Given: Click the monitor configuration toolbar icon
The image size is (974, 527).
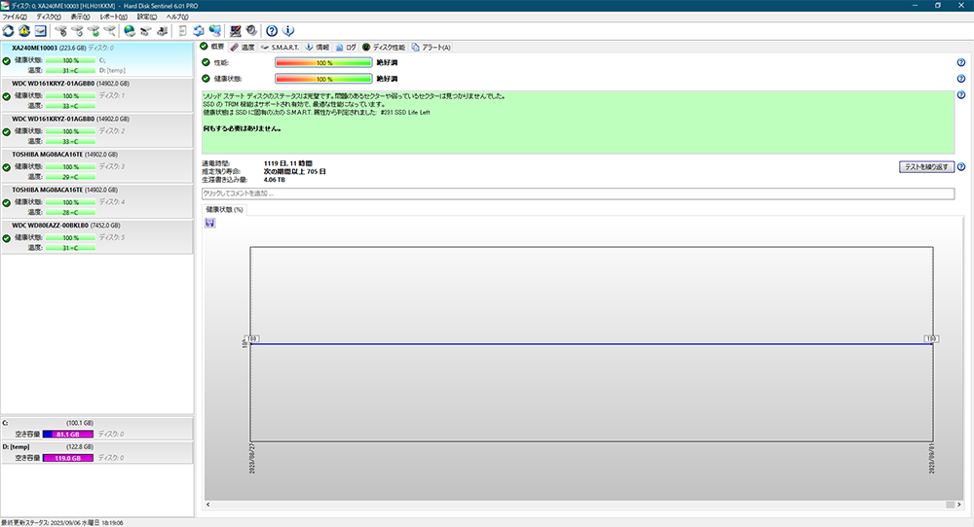Looking at the screenshot, I should [236, 30].
